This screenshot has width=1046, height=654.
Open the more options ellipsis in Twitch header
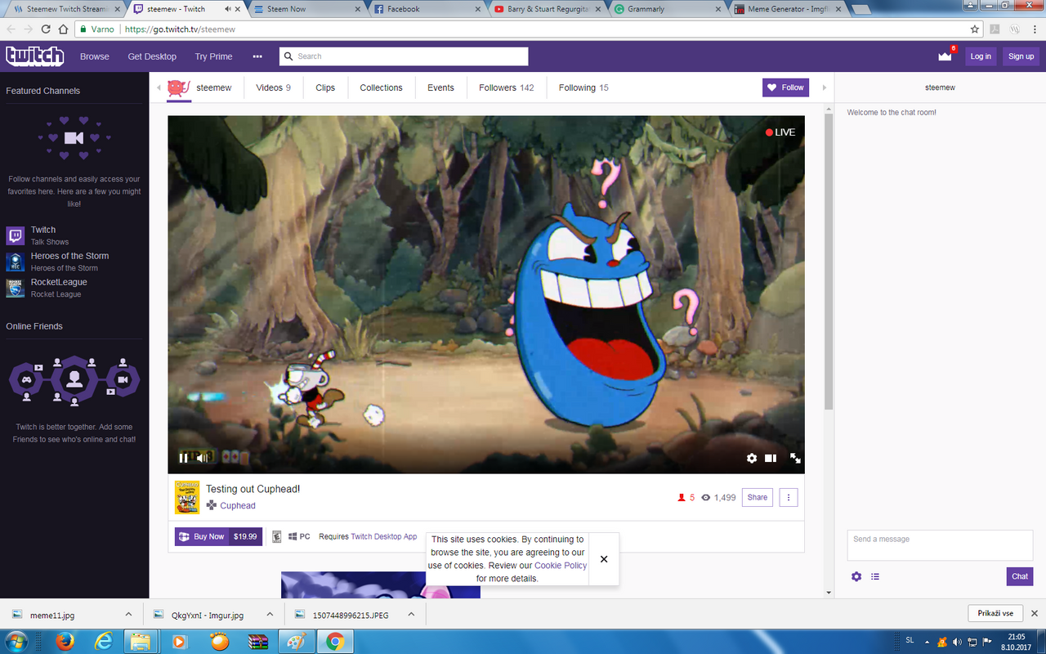pyautogui.click(x=257, y=56)
